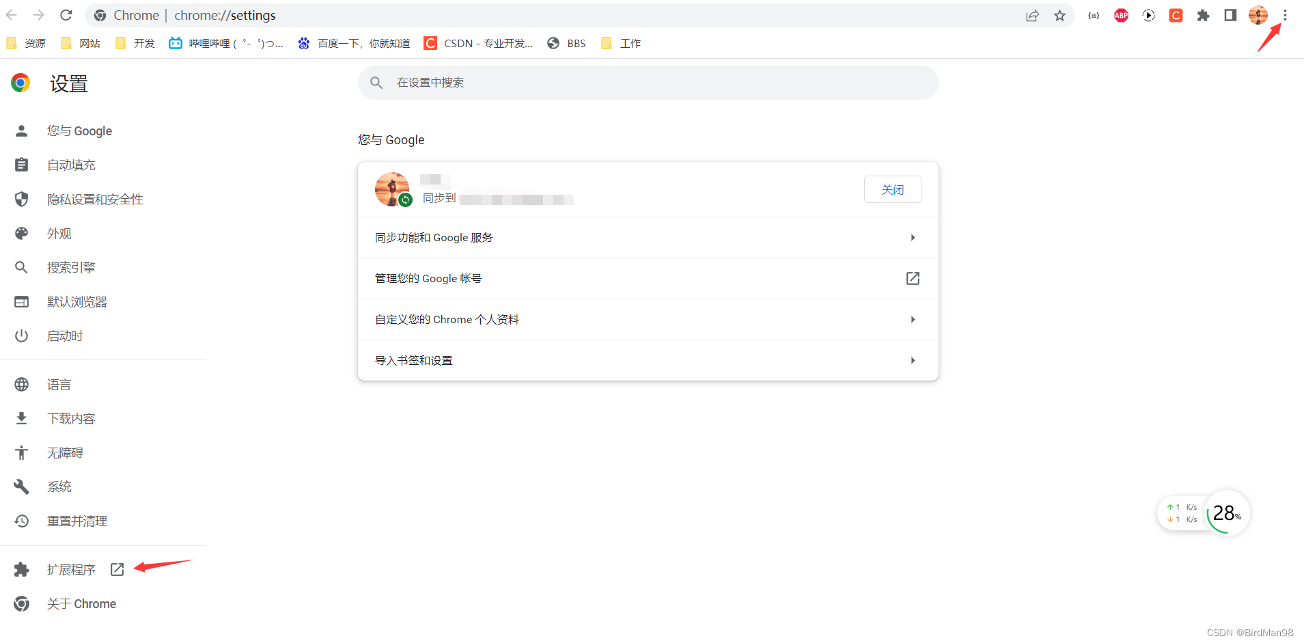The width and height of the screenshot is (1304, 643).
Task: Open the three-dot Chrome menu
Action: 1285,15
